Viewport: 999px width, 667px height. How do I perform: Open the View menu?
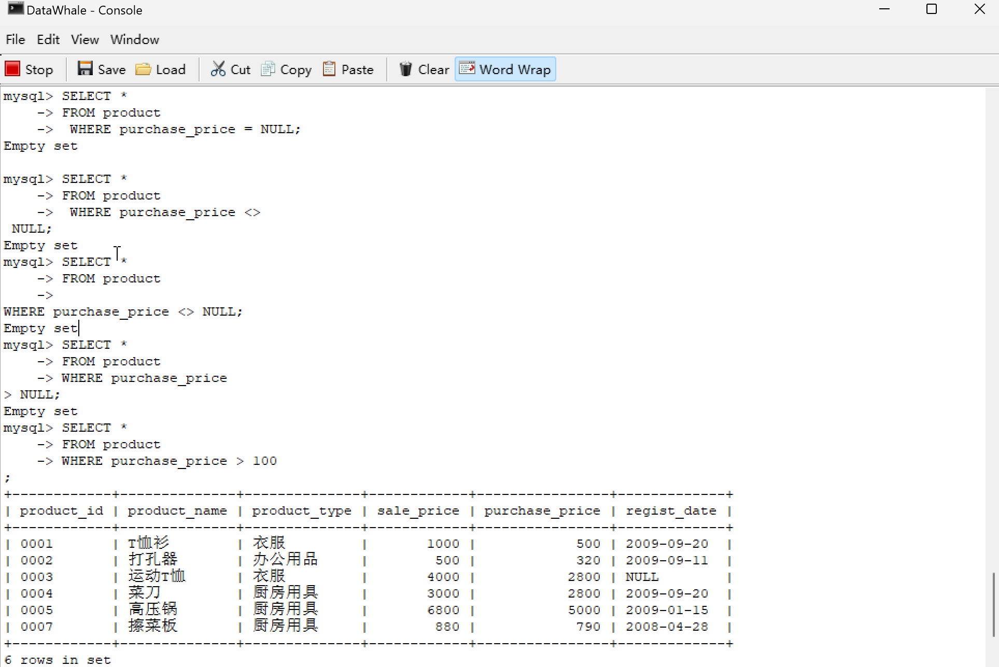(85, 40)
